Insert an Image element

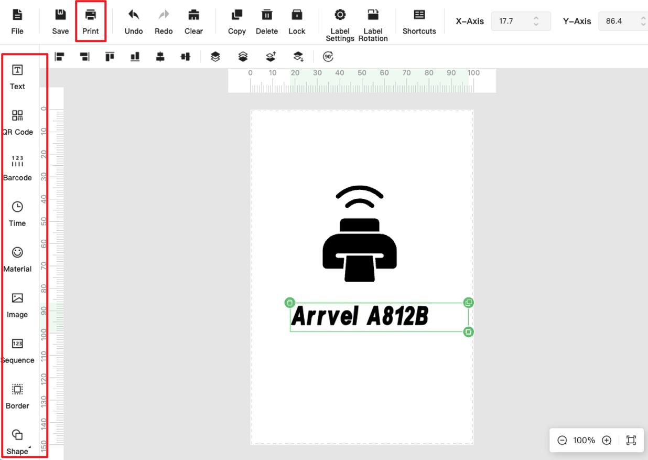(17, 305)
